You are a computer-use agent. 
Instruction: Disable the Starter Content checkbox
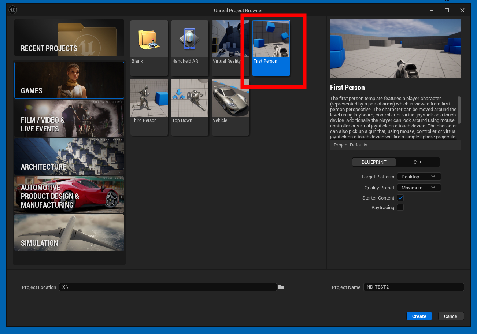400,198
